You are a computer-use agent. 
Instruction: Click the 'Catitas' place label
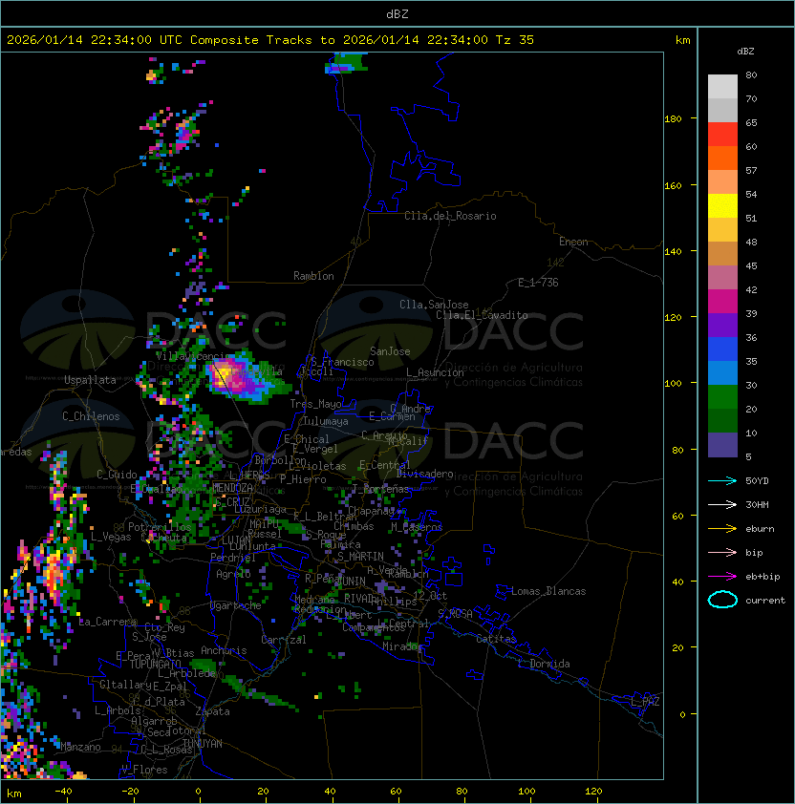(496, 639)
